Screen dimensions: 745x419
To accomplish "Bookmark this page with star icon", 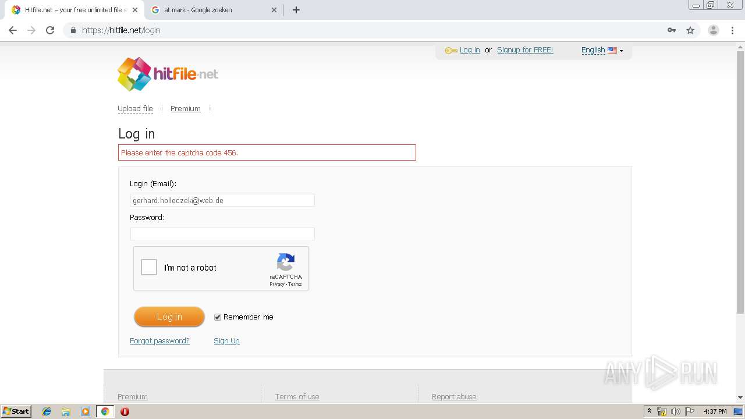I will click(690, 30).
